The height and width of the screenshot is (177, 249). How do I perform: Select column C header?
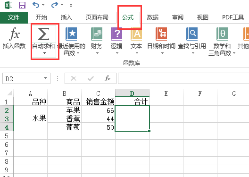tap(98, 93)
